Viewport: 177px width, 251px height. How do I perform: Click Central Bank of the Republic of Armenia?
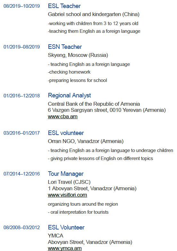(x=94, y=104)
